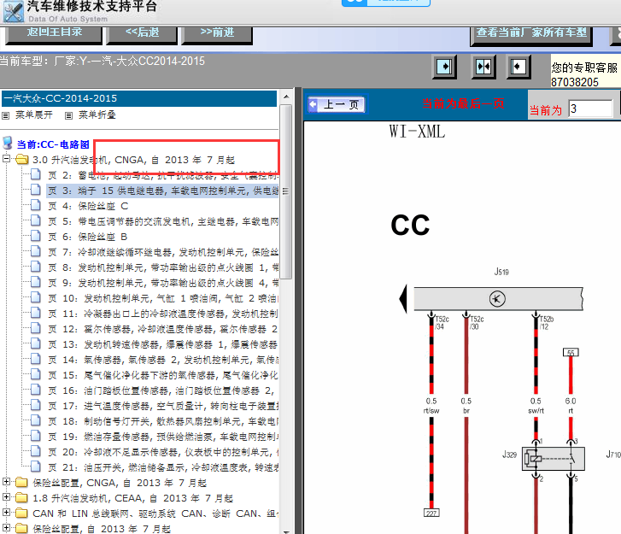This screenshot has height=534, width=621.
Task: Open page 16 accelerator pedal position sensor
Action: click(x=163, y=390)
